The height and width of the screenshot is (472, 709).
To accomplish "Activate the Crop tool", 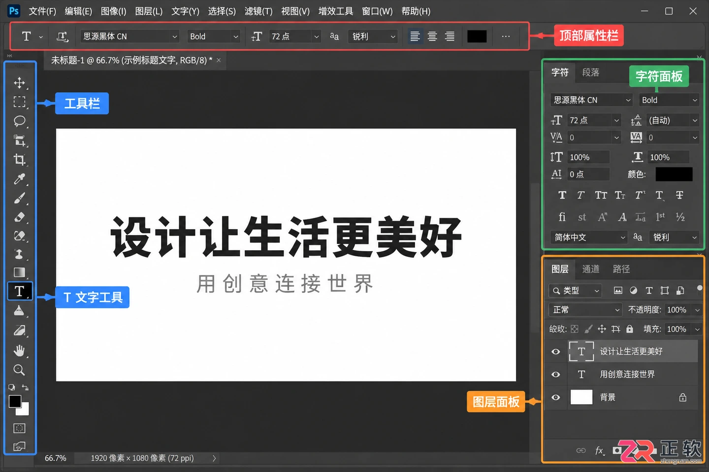I will pyautogui.click(x=19, y=159).
